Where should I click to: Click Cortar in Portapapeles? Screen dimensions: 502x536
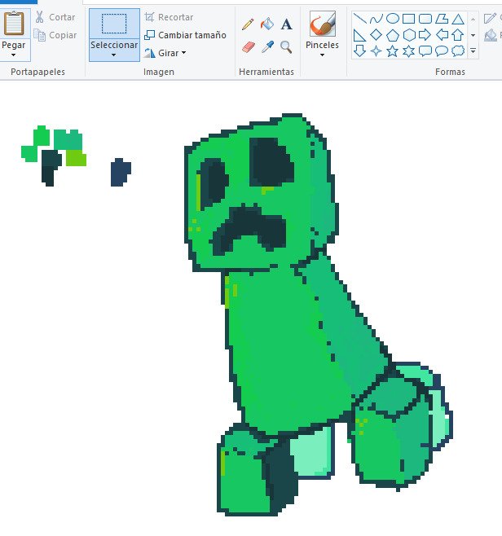[55, 17]
